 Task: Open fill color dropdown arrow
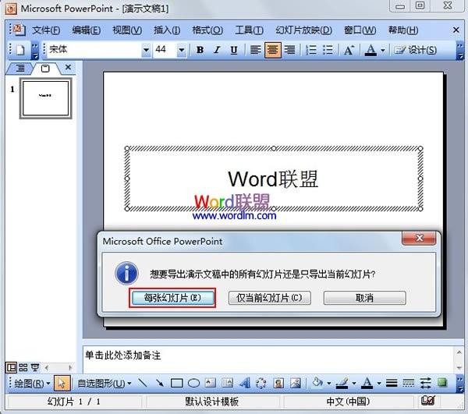click(329, 384)
